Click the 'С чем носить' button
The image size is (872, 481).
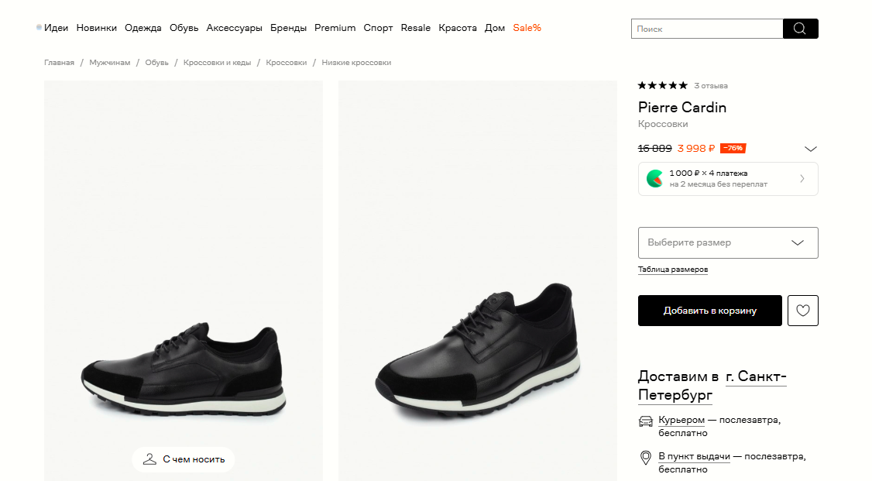coord(183,459)
